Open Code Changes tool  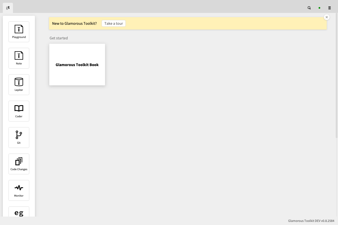tap(19, 164)
